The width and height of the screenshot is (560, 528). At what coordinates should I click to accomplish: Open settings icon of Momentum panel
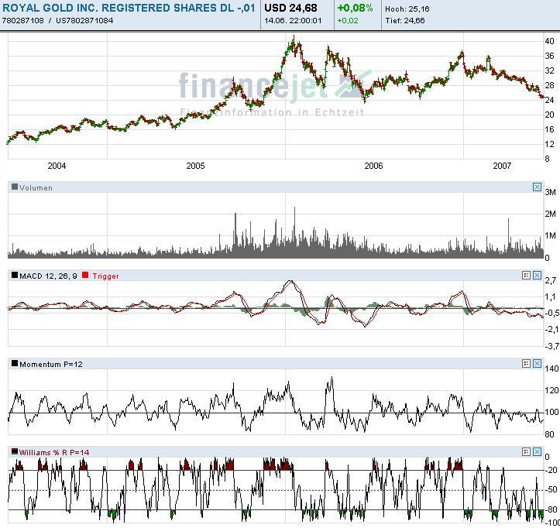pos(526,363)
